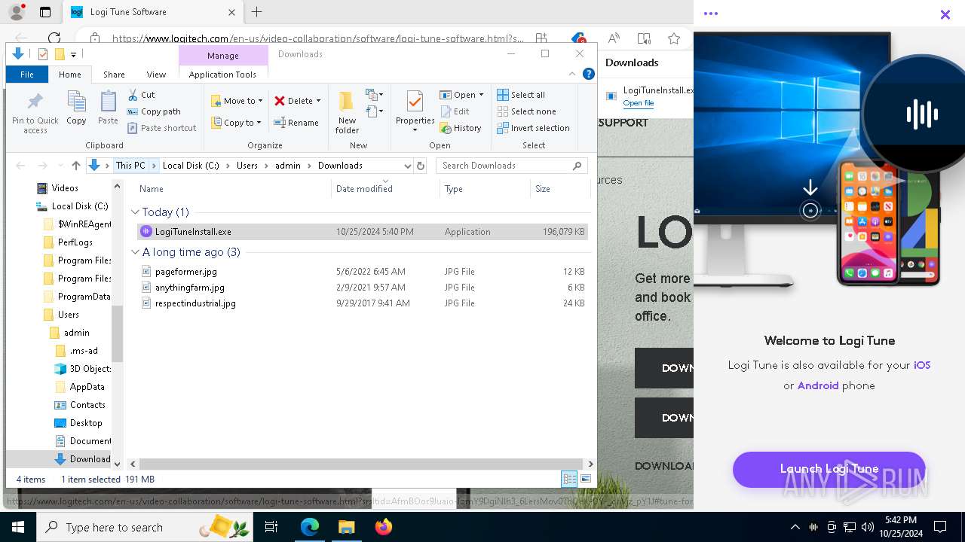This screenshot has width=965, height=542.
Task: Select the Logi Tune Software browser tab
Action: (x=153, y=12)
